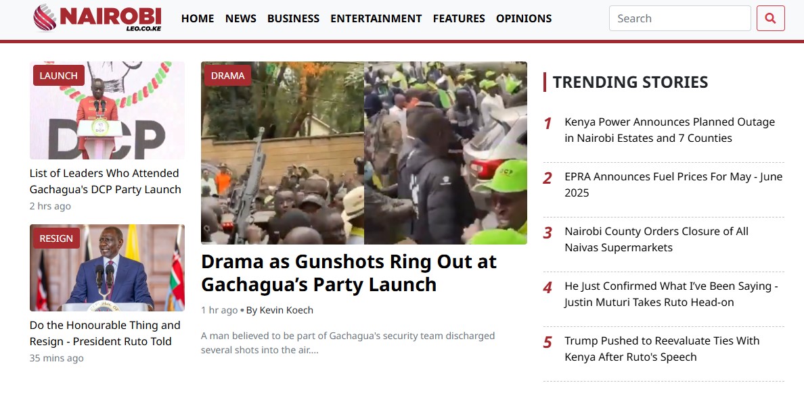This screenshot has height=408, width=804.
Task: Go to the NEWS section
Action: pos(240,19)
